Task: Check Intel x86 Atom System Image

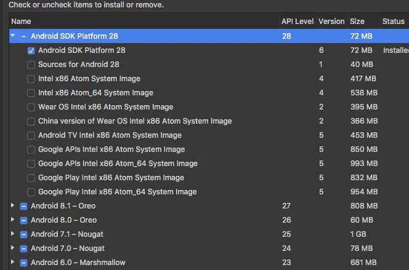Action: pyautogui.click(x=31, y=79)
